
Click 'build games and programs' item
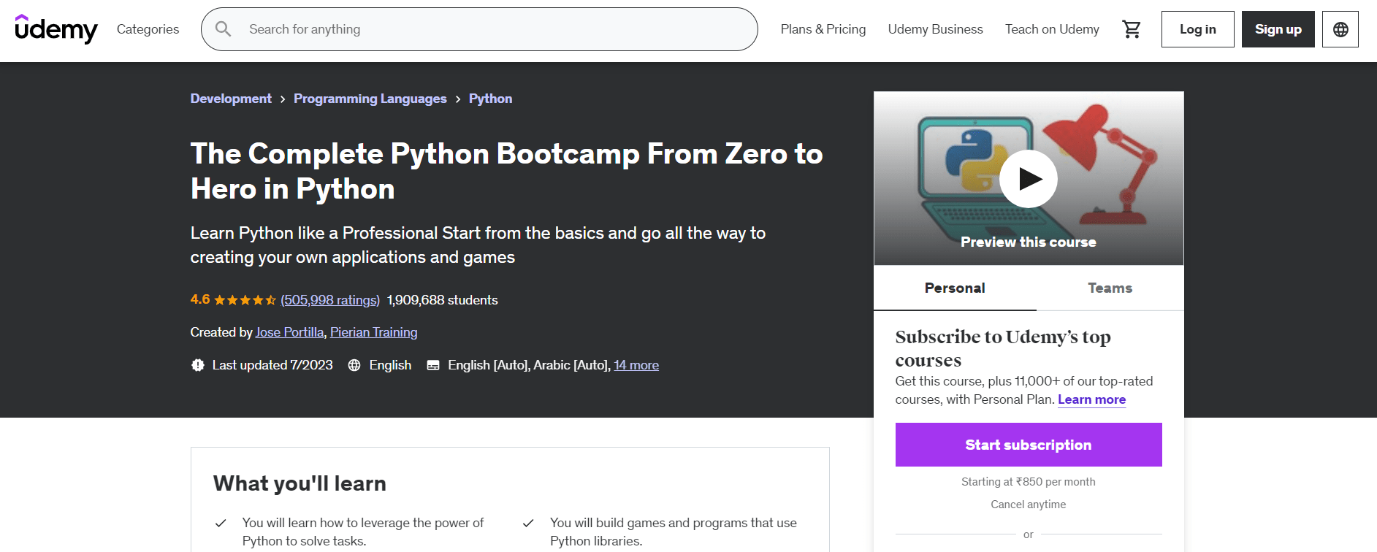click(673, 532)
